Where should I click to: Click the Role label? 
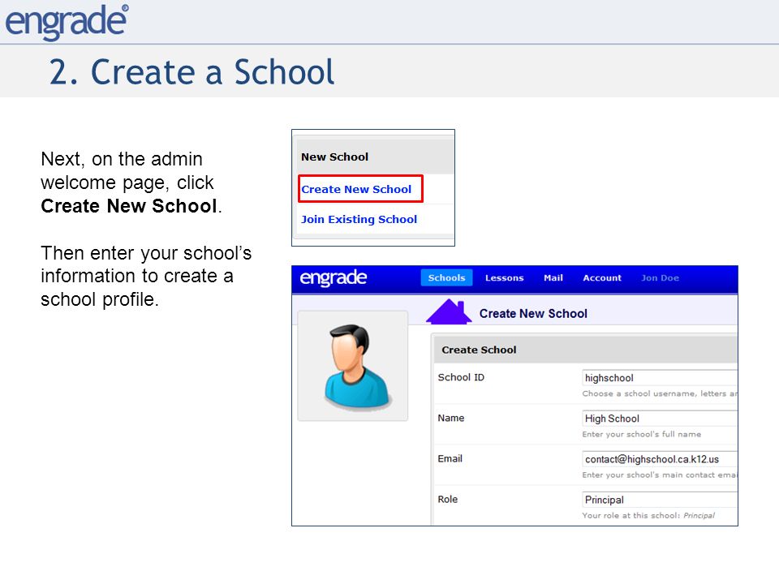coord(447,500)
